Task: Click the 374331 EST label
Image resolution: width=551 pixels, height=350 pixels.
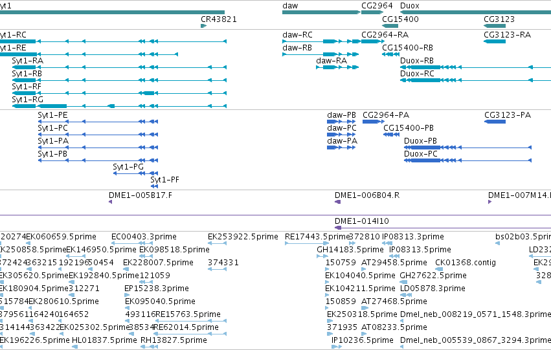Action: click(x=223, y=263)
